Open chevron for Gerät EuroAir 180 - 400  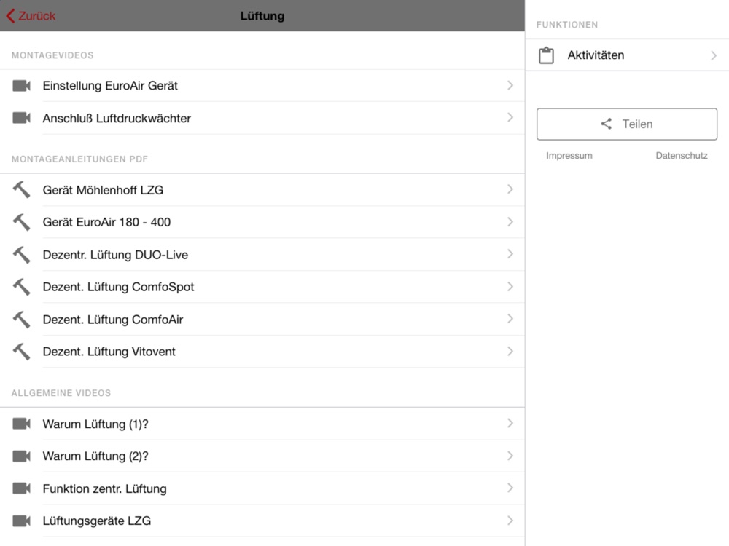coord(510,222)
